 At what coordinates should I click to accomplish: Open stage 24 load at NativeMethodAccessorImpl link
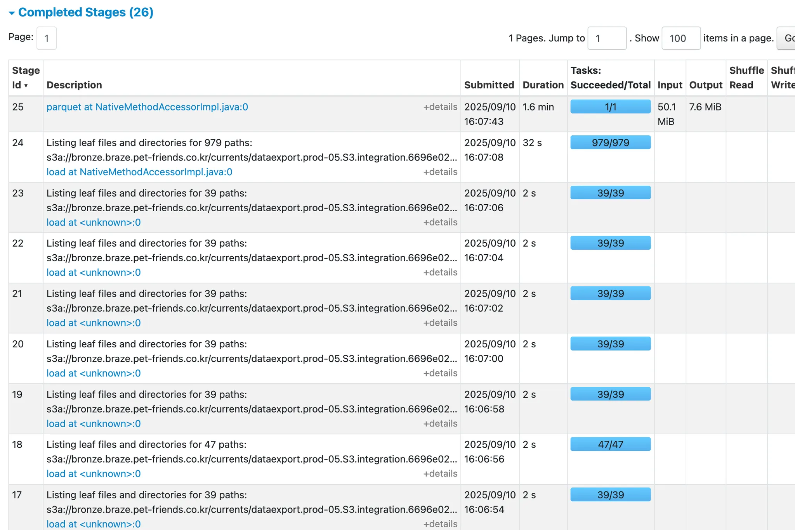139,172
